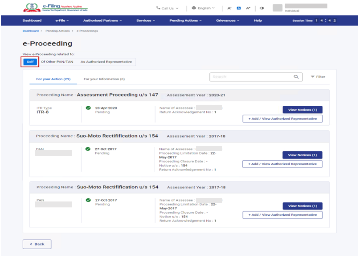The image size is (358, 256).
Task: Switch to As Authorized Representative view
Action: coord(106,62)
